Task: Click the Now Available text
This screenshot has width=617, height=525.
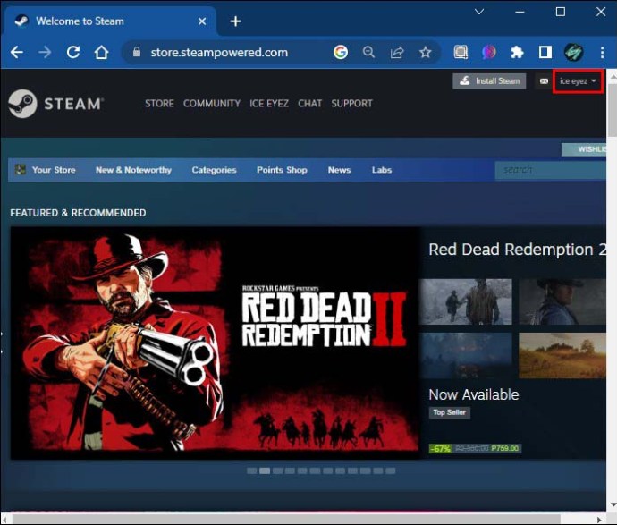Action: pos(474,394)
